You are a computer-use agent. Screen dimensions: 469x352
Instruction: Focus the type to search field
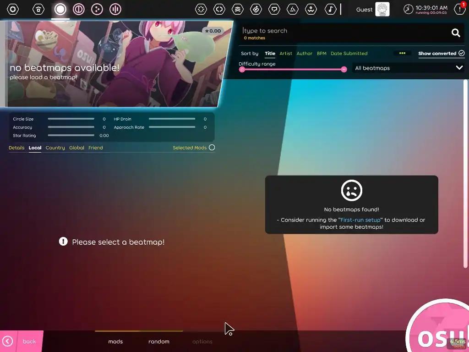point(344,31)
